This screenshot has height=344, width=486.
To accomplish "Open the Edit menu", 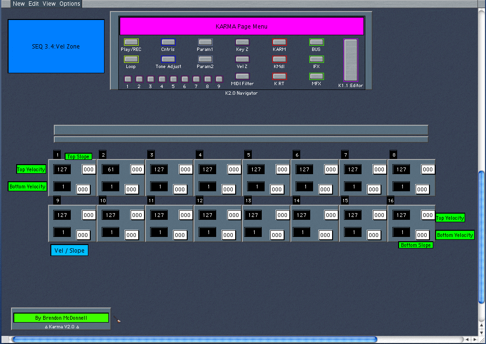I will pos(33,4).
